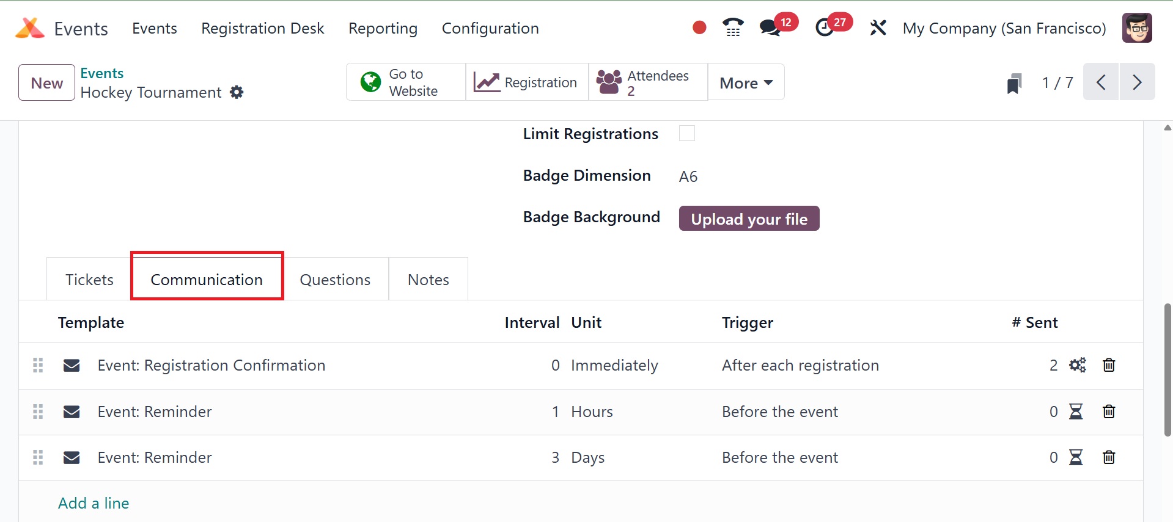Click the Upload your file button
This screenshot has width=1173, height=522.
click(749, 219)
